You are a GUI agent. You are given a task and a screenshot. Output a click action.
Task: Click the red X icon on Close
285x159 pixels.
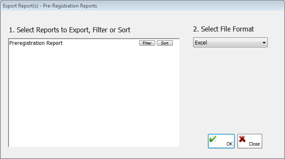pos(242,139)
